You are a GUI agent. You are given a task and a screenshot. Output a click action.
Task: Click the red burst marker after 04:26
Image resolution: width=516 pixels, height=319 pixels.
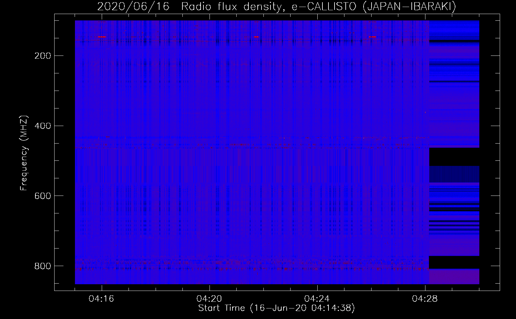[372, 37]
